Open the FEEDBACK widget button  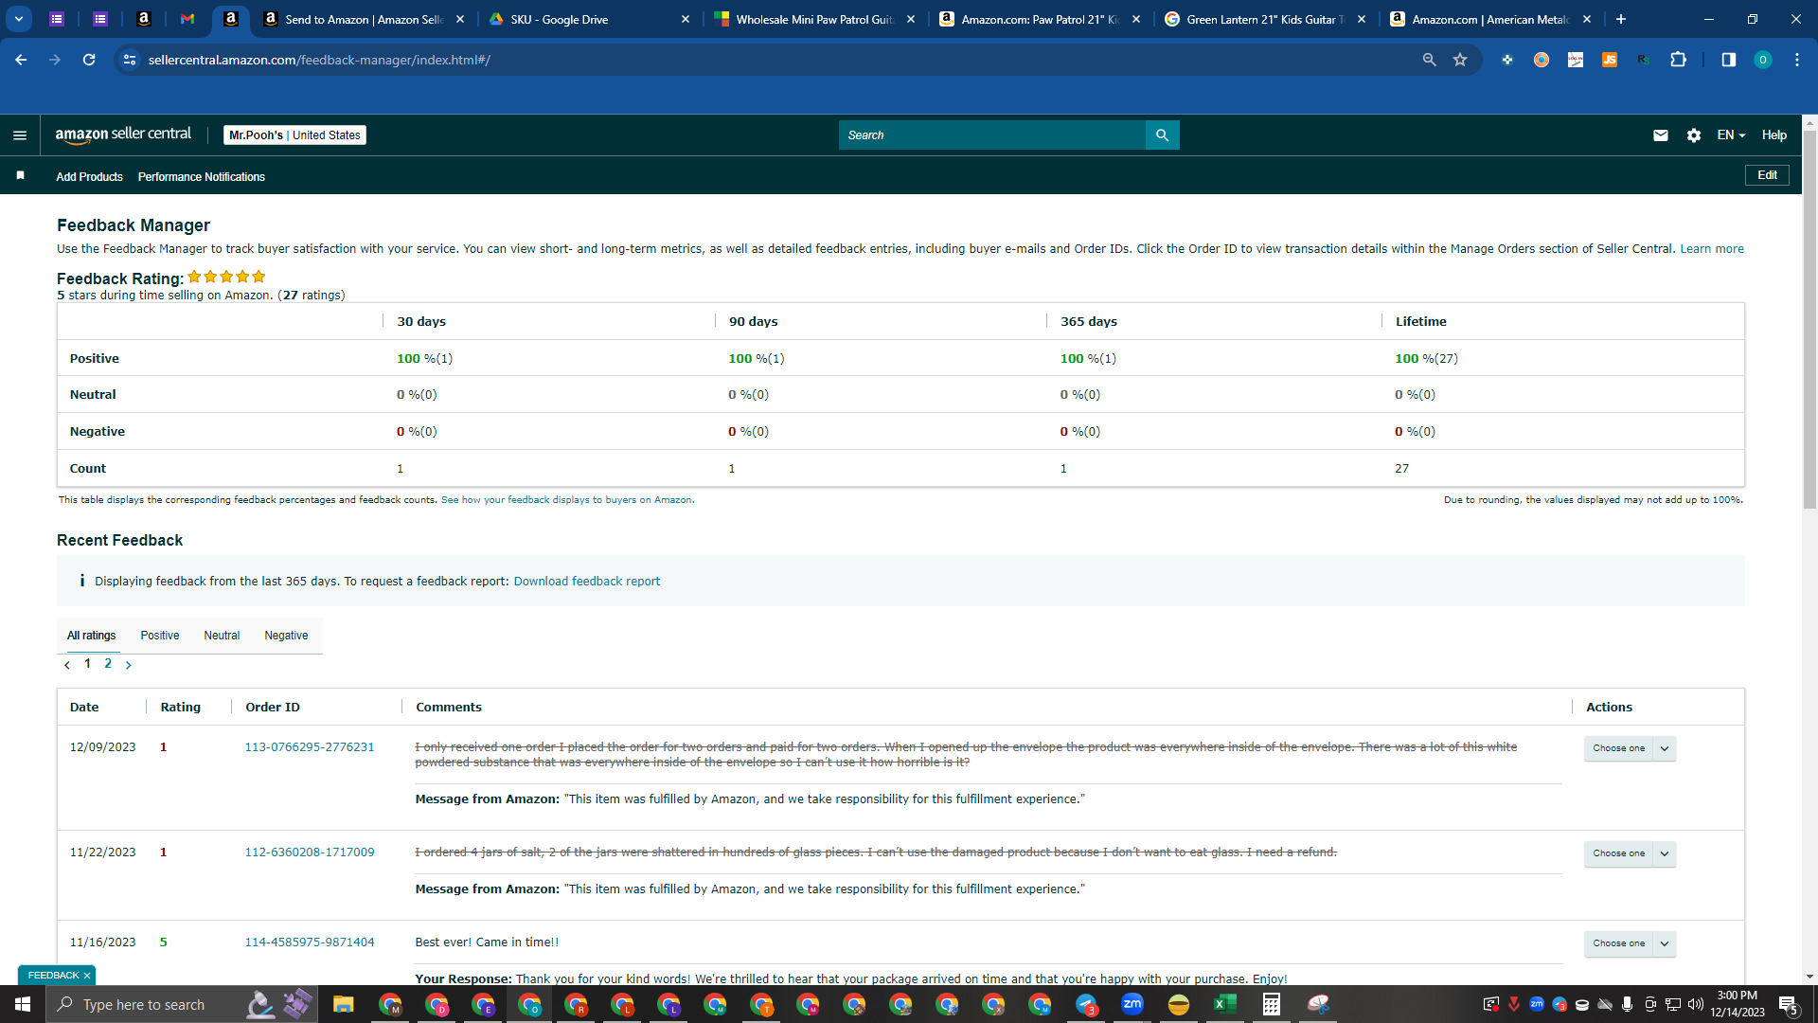coord(53,976)
